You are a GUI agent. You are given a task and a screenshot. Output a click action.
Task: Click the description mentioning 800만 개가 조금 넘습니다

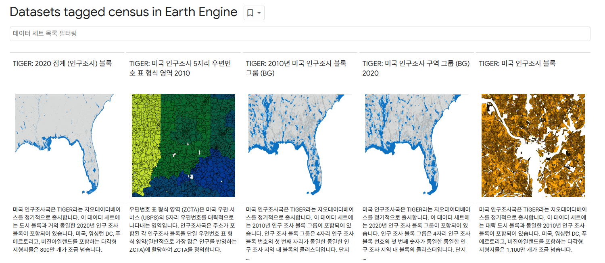click(x=67, y=230)
